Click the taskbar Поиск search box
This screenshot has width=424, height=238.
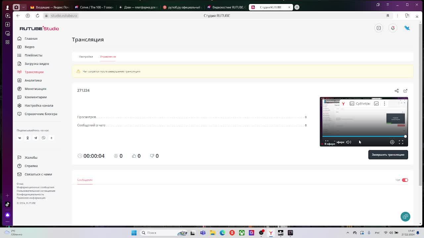(x=164, y=233)
